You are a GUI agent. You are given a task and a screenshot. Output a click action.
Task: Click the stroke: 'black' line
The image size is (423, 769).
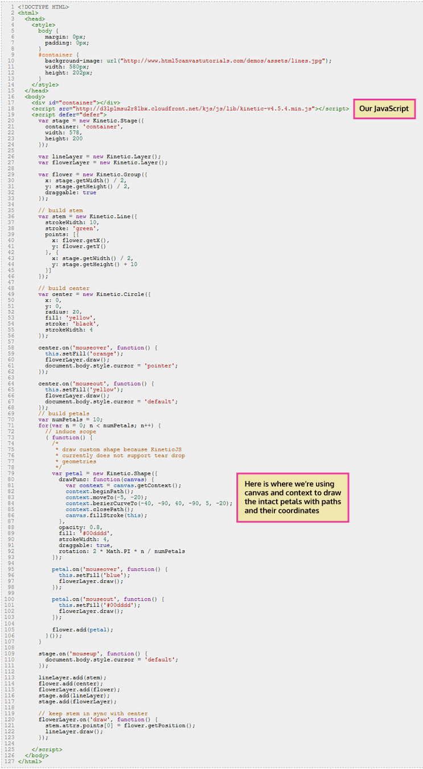71,324
